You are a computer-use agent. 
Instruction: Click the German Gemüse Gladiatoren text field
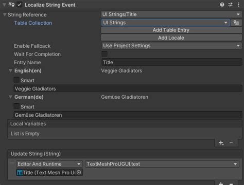tap(128, 115)
